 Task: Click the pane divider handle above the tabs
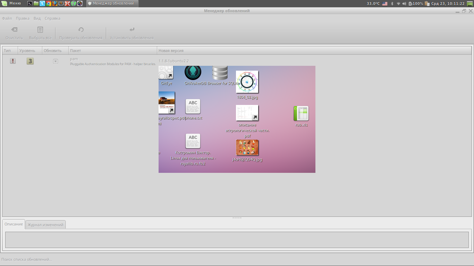(237, 218)
